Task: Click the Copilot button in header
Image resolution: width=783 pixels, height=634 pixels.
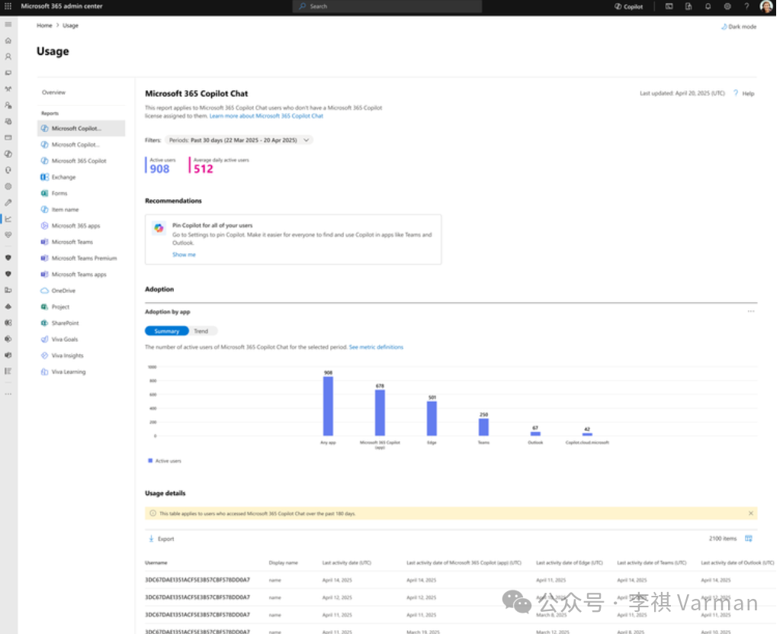Action: [x=628, y=7]
